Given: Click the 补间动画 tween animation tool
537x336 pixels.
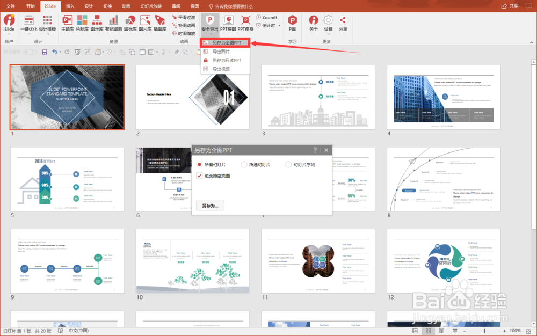Looking at the screenshot, I should pyautogui.click(x=184, y=25).
